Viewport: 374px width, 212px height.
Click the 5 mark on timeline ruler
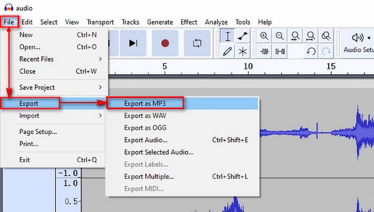(165, 66)
